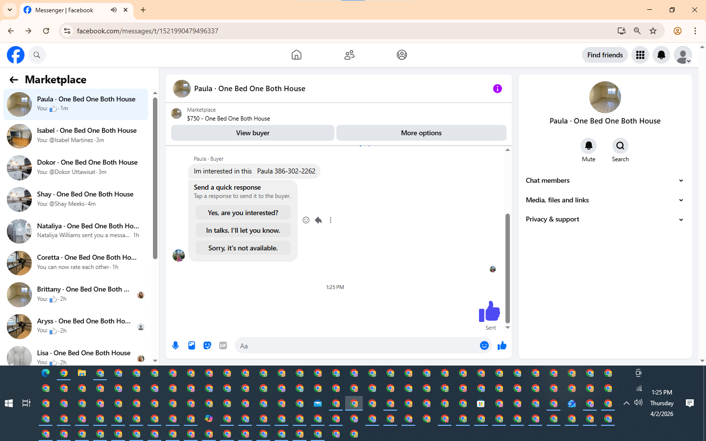Go to the Home feed icon
Image resolution: width=706 pixels, height=441 pixels.
coord(297,55)
